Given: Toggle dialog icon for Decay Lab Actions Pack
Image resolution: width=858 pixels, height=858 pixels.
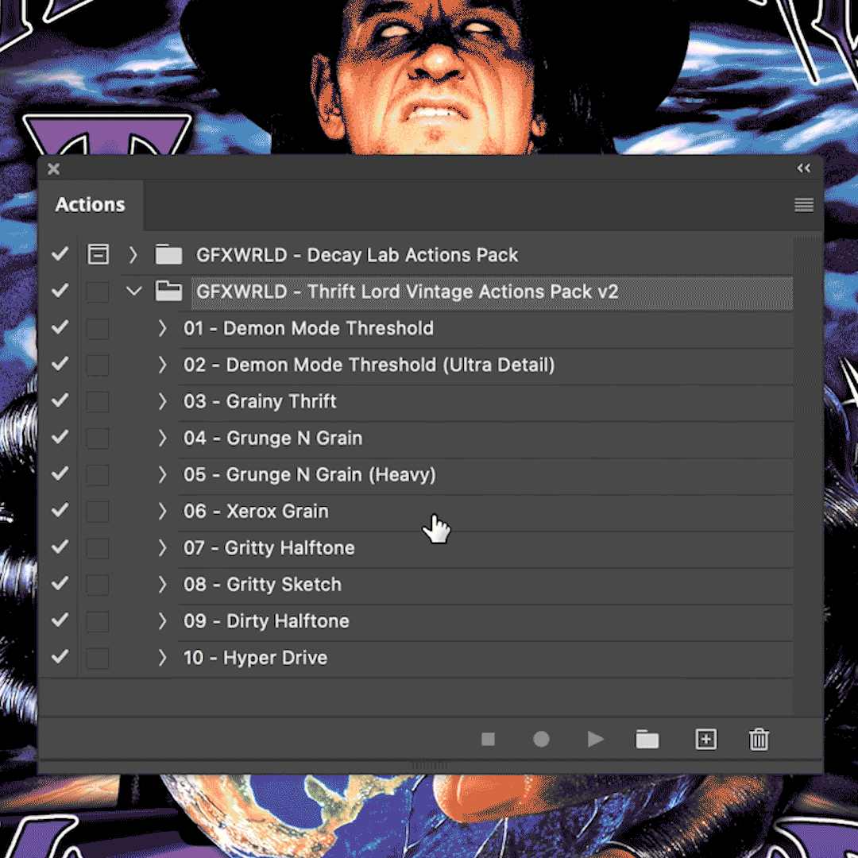Looking at the screenshot, I should pos(98,255).
